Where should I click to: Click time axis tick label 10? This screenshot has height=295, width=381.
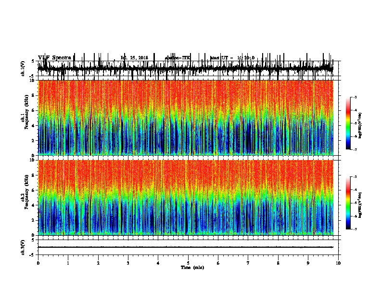338,263
